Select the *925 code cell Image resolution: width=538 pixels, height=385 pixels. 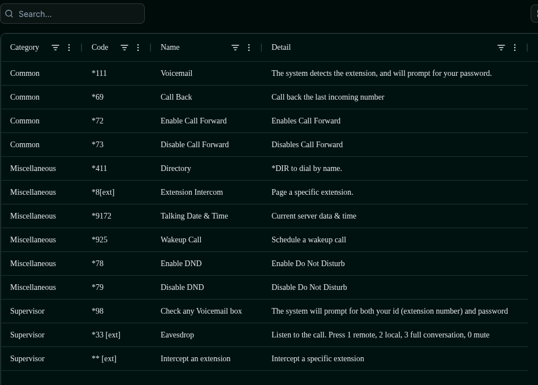click(x=100, y=239)
